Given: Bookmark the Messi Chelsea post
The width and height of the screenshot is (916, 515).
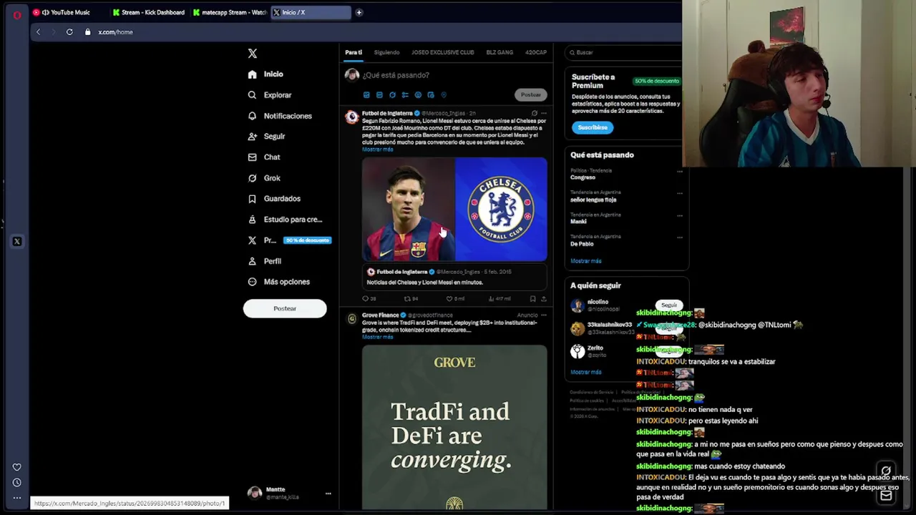Looking at the screenshot, I should 532,299.
